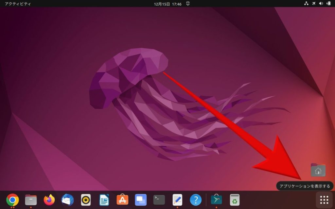Click the アクティビティ button
Screen dimensions: 335x209
point(18,4)
